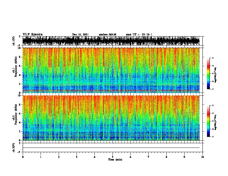Click the "VLF Spectra" plot title
Screen dimensions: 228x176
pos(33,35)
